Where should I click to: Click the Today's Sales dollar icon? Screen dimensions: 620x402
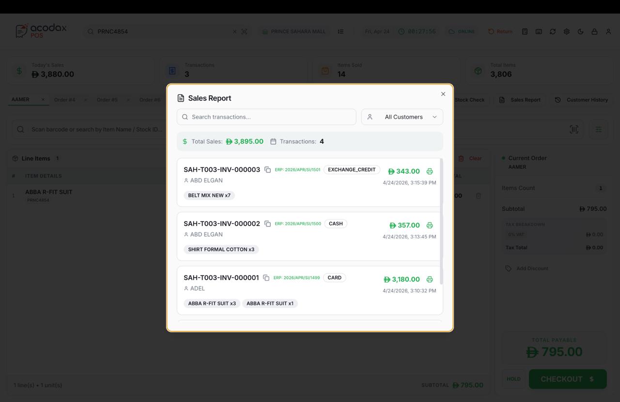pyautogui.click(x=19, y=71)
